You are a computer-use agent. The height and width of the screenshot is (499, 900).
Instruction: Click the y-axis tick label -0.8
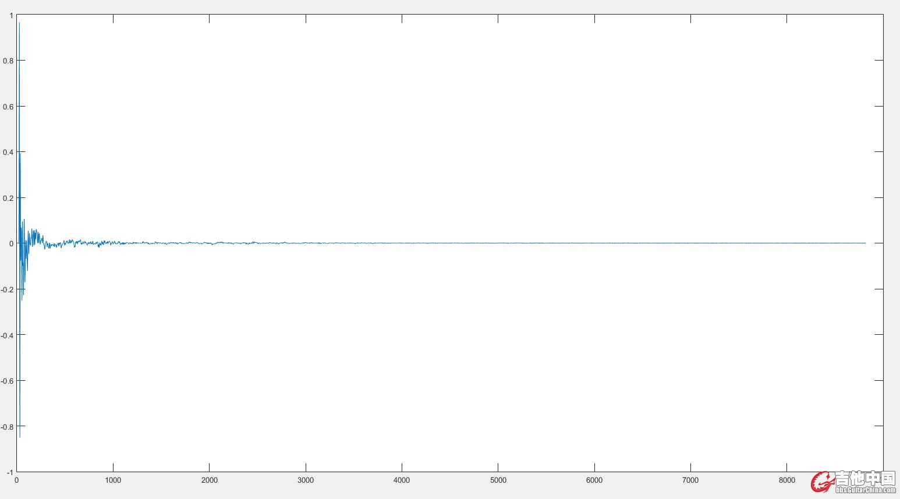pos(7,427)
